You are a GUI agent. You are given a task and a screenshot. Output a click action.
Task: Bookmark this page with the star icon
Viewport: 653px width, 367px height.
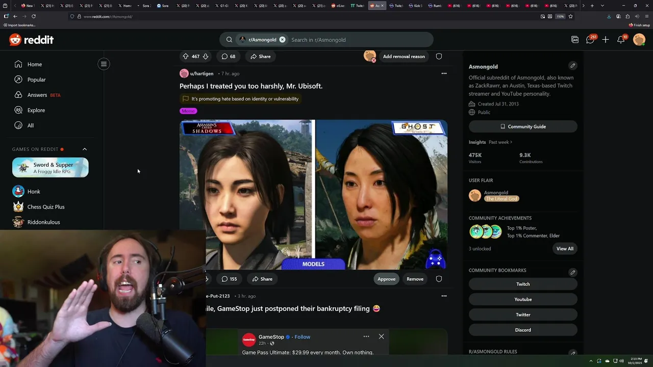pyautogui.click(x=570, y=16)
